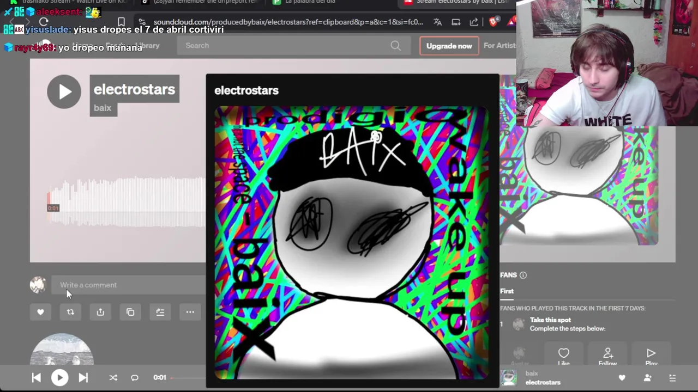Select the First tab under FANS
This screenshot has height=392, width=698.
[x=507, y=291]
